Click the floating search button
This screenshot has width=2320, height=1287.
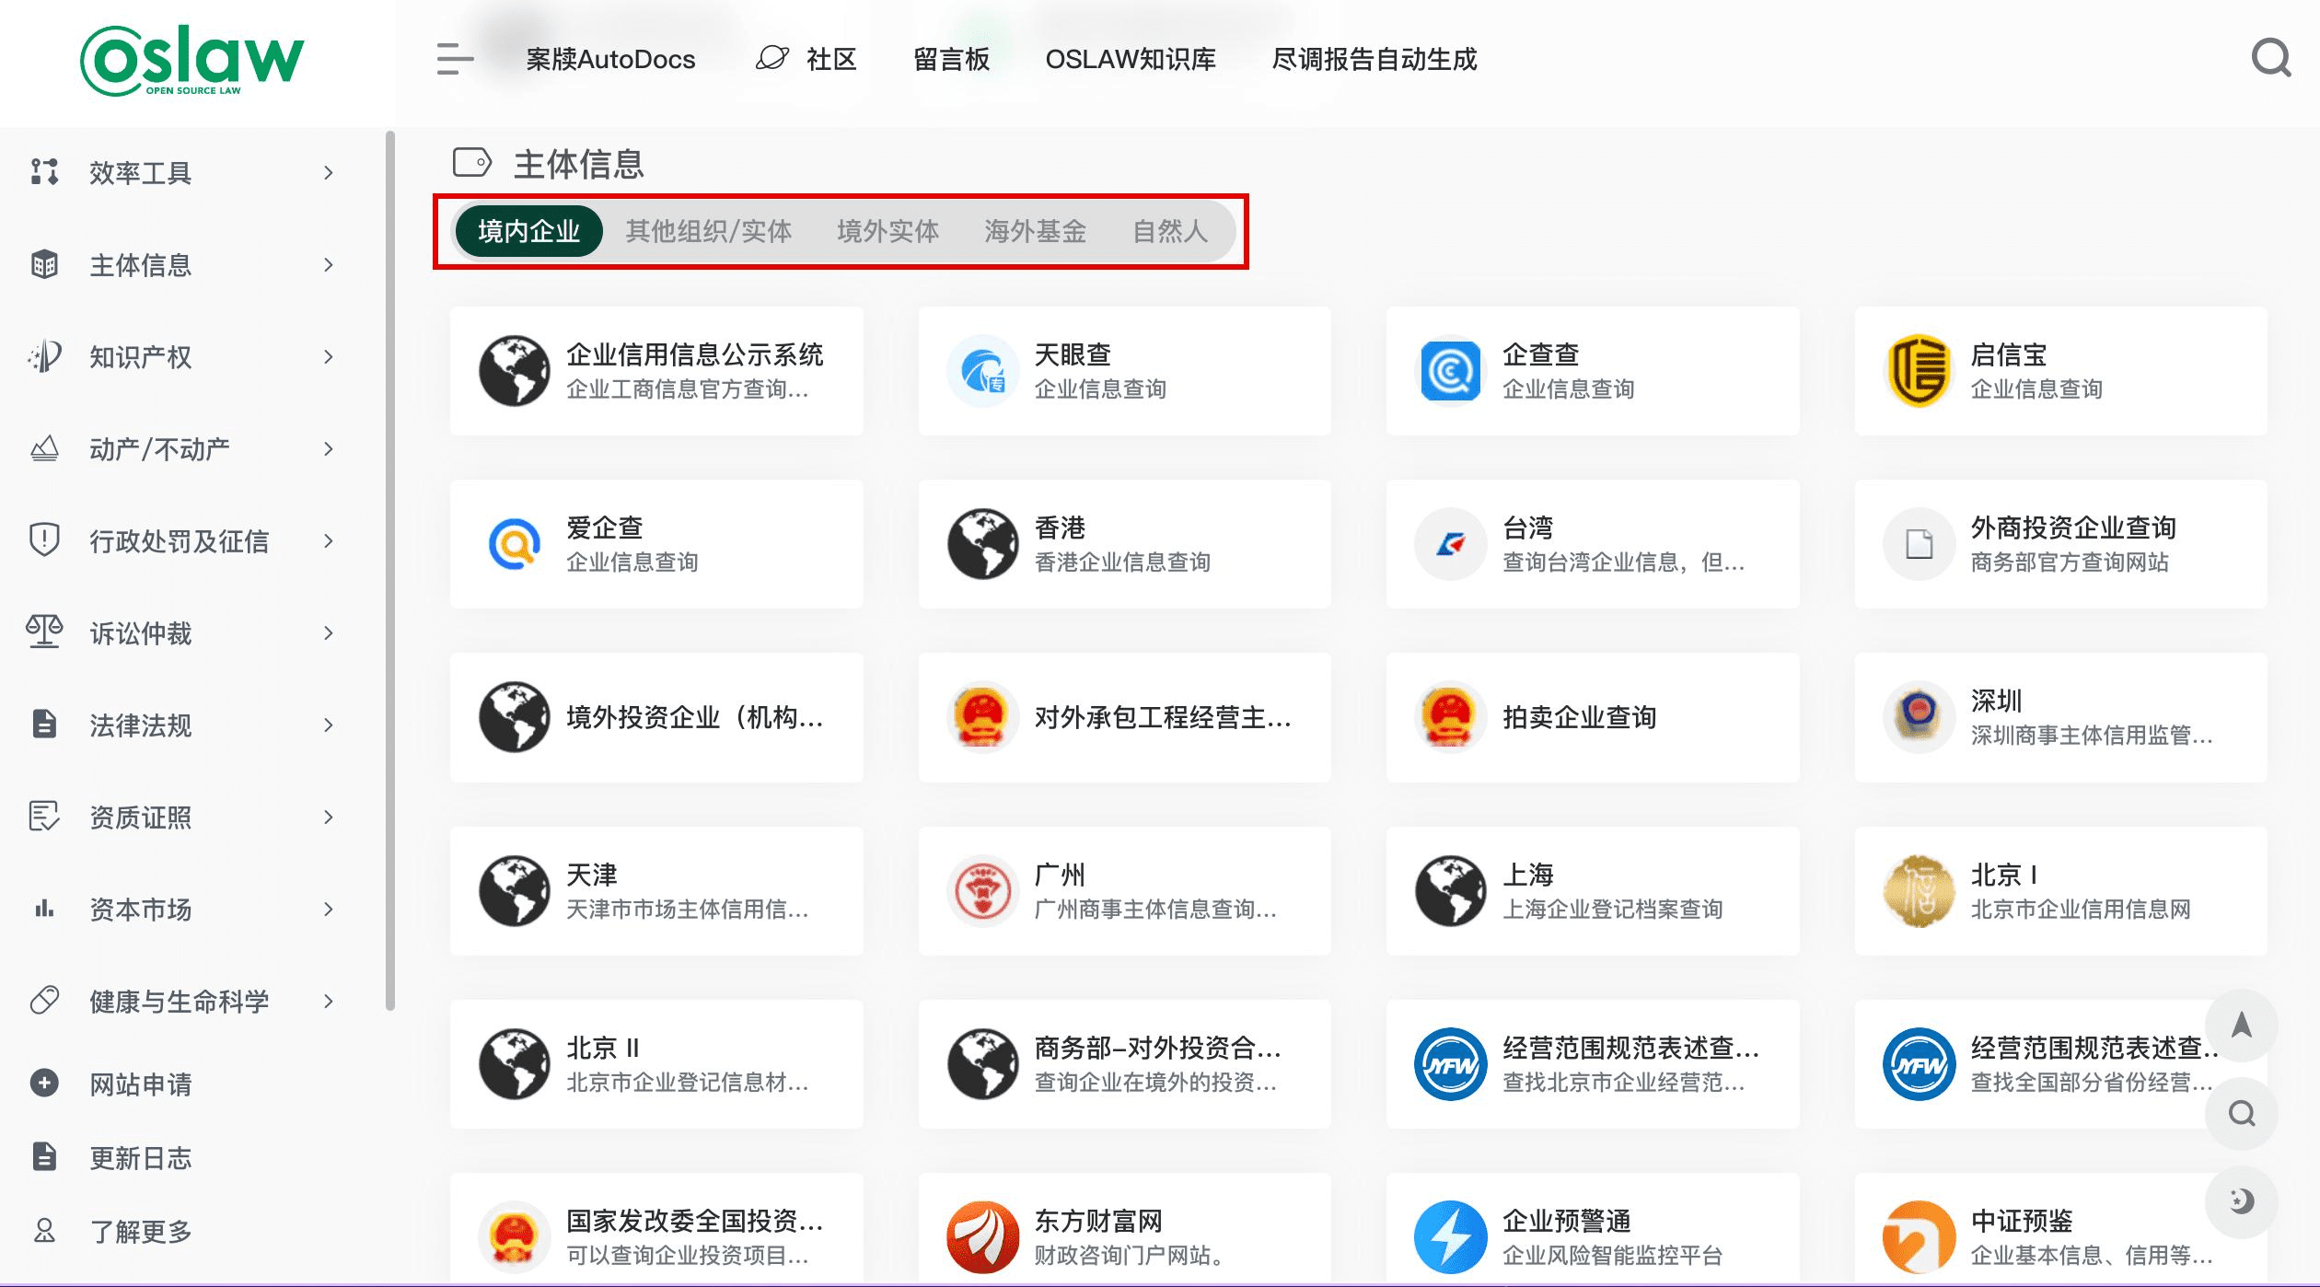coord(2241,1114)
